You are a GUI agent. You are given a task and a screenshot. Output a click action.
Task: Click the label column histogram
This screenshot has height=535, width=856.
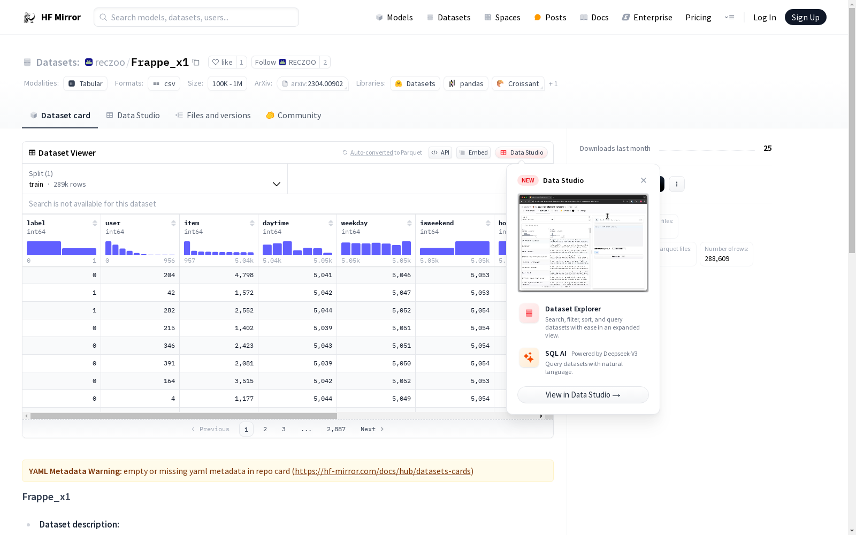(x=62, y=248)
